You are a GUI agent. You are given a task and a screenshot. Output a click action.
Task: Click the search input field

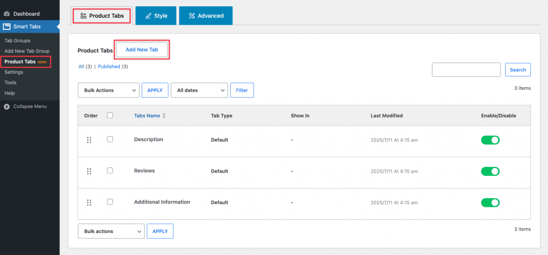coord(466,70)
